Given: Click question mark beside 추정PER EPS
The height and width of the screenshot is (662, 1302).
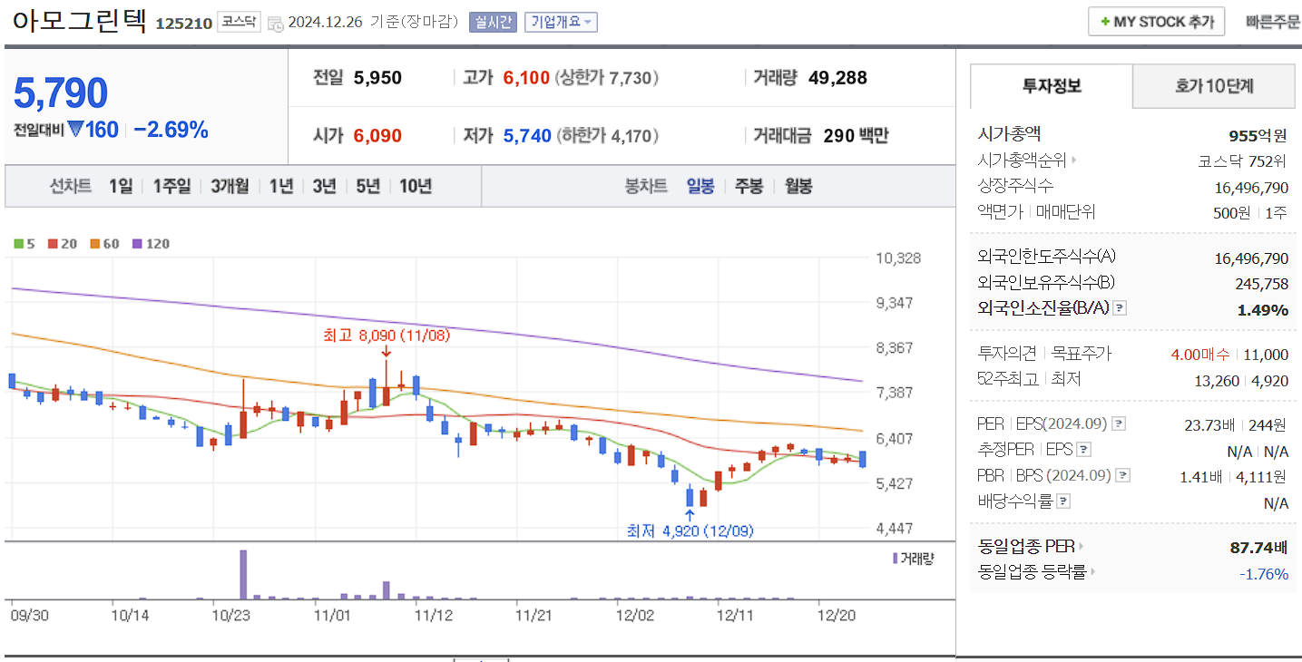Looking at the screenshot, I should [x=1083, y=449].
